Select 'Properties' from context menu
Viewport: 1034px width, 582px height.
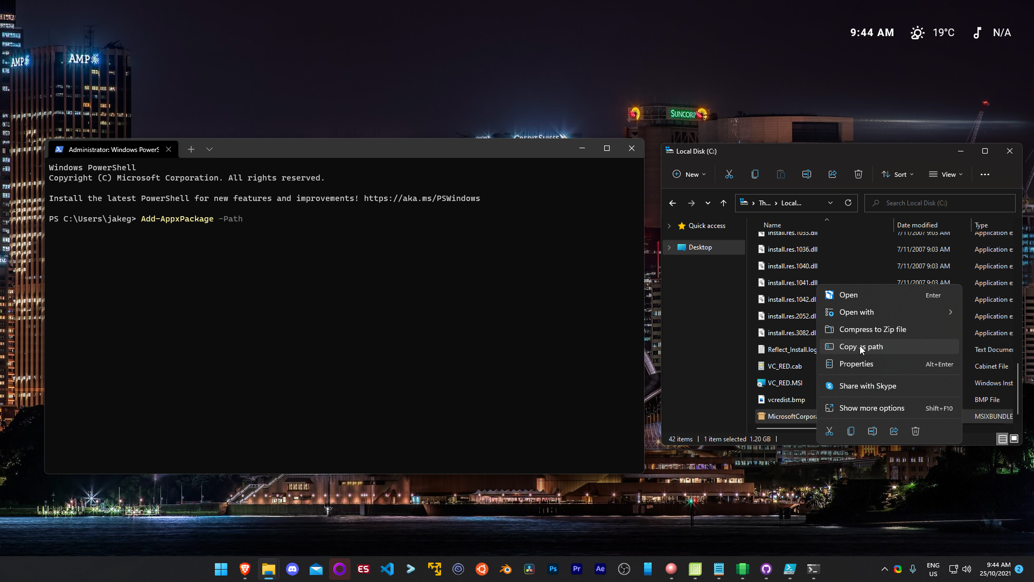tap(856, 364)
